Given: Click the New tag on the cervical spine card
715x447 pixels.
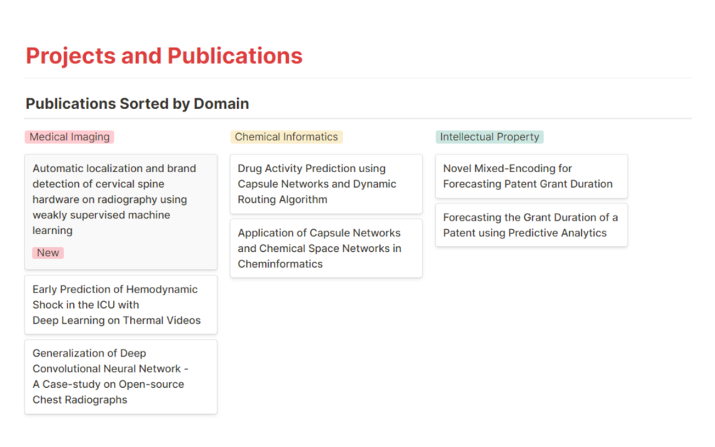Looking at the screenshot, I should tap(48, 253).
